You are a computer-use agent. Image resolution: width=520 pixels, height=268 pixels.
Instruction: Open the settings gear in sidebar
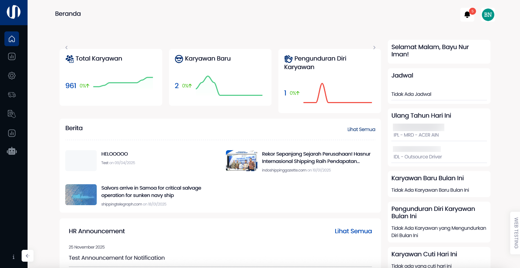[x=12, y=76]
